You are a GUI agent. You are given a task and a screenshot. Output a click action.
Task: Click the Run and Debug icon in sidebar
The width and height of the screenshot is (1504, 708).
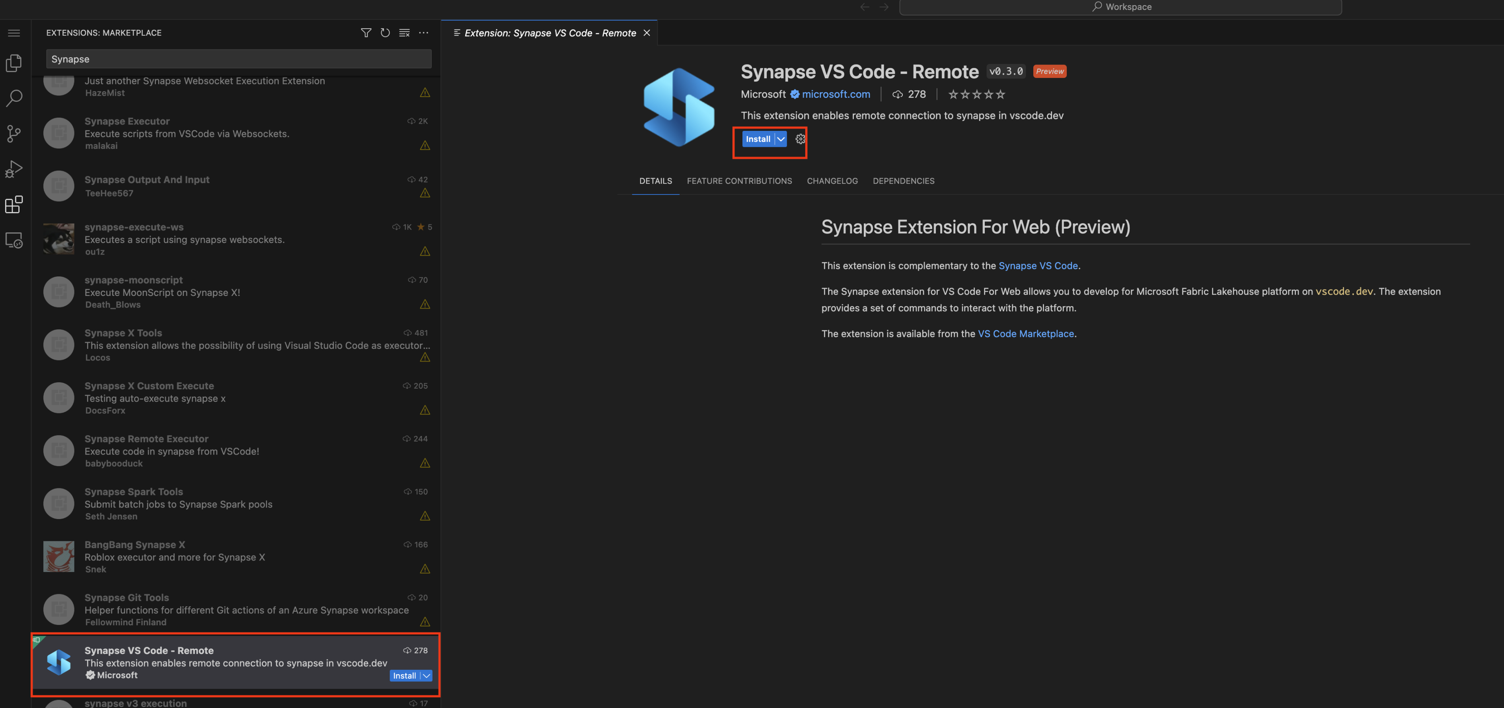(14, 169)
